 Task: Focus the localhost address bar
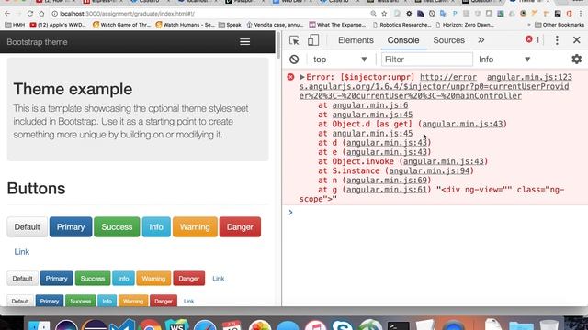(210, 14)
